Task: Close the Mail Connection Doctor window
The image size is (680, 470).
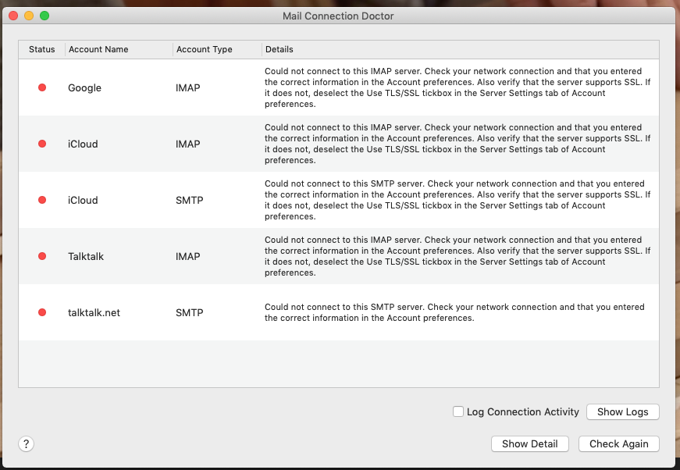Action: click(13, 16)
